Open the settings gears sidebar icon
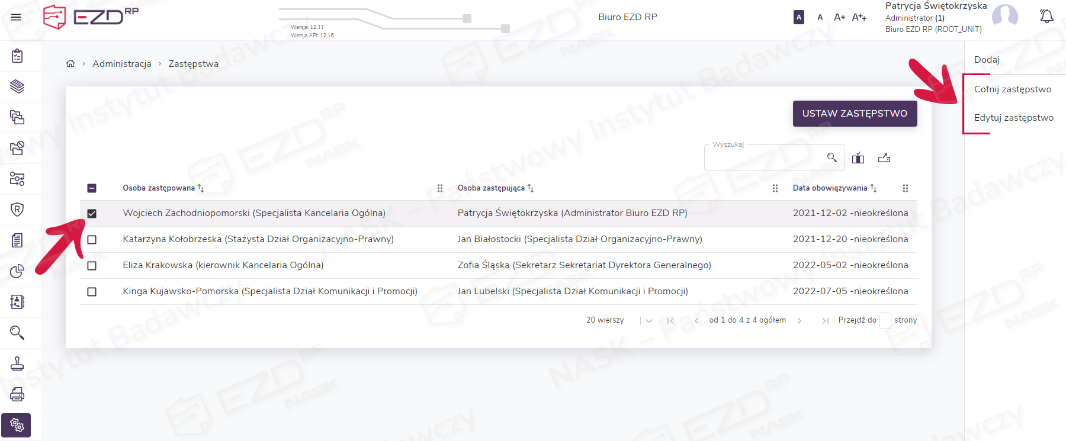 tap(17, 425)
